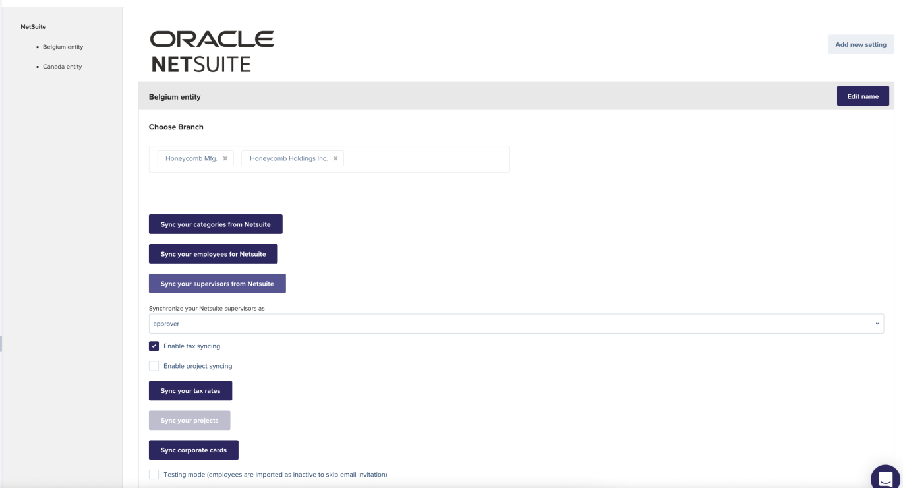
Task: Click the Edit name button
Action: pos(863,96)
